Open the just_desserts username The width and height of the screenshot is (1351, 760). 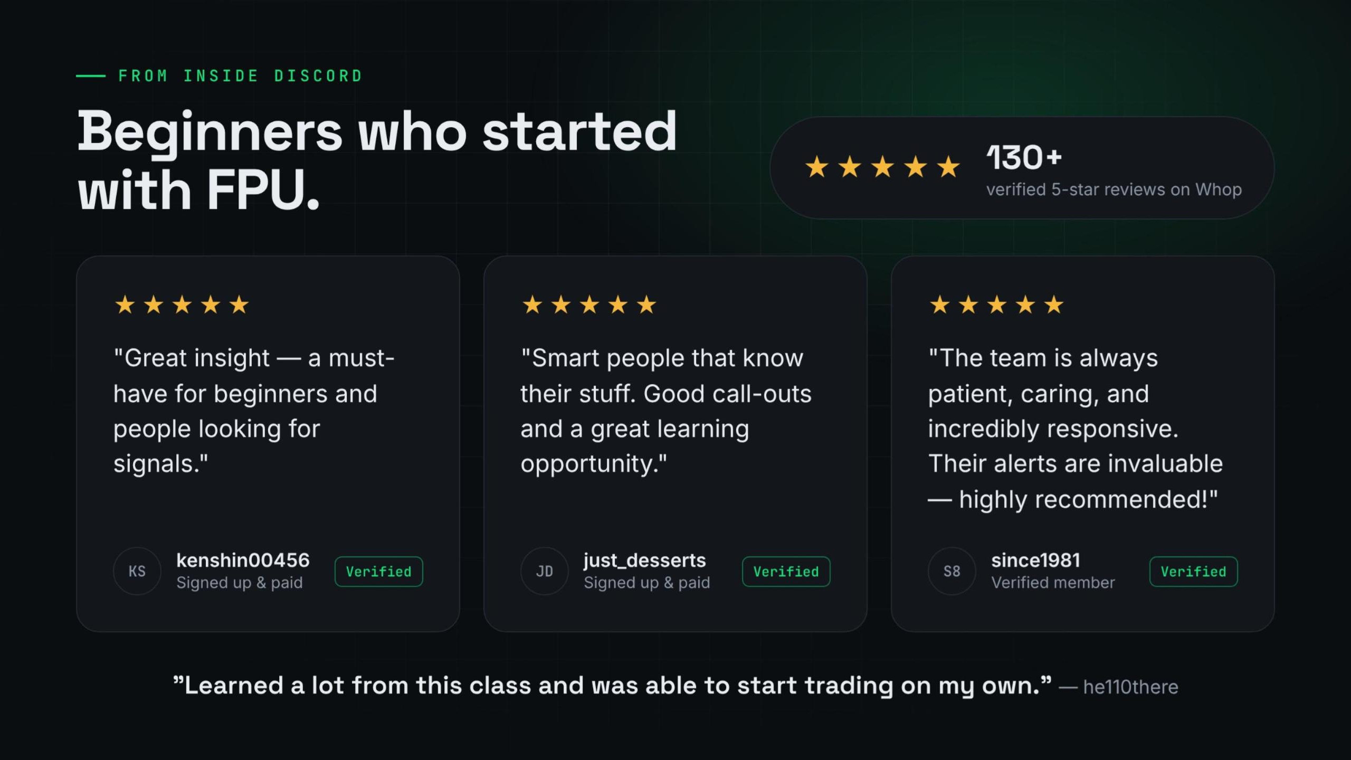(x=644, y=560)
